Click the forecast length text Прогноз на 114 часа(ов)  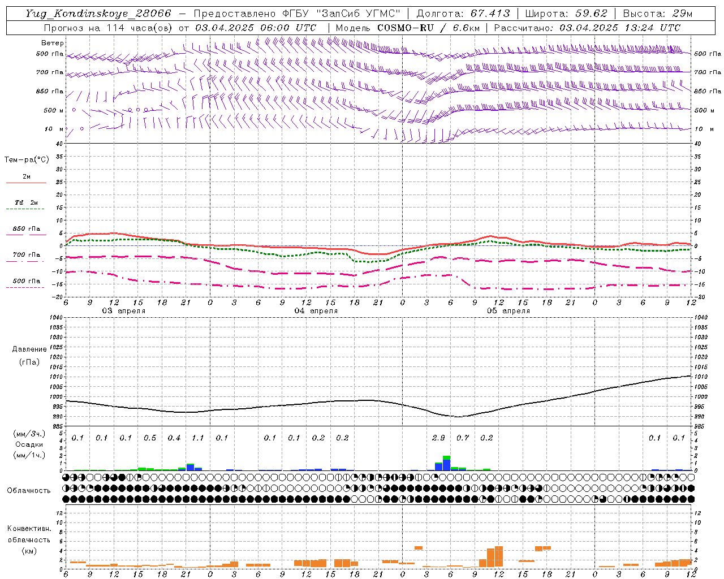109,28
